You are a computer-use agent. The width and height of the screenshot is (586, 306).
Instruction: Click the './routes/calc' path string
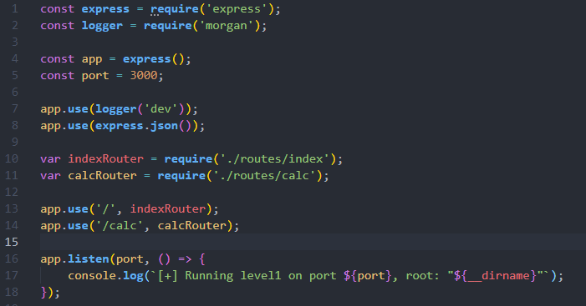point(264,176)
